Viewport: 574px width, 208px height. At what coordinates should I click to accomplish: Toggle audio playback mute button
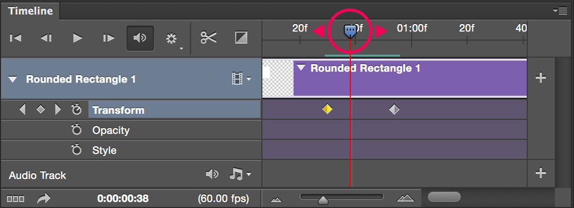[140, 38]
